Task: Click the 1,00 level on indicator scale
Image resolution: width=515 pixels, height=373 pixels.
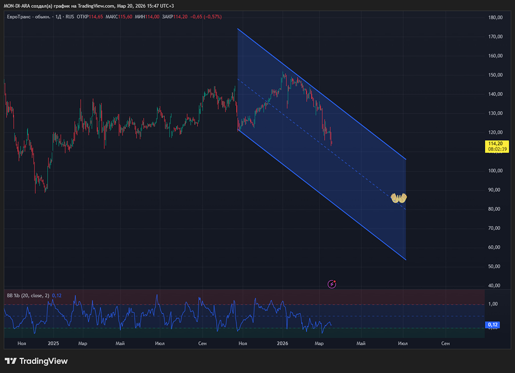Action: (x=493, y=304)
